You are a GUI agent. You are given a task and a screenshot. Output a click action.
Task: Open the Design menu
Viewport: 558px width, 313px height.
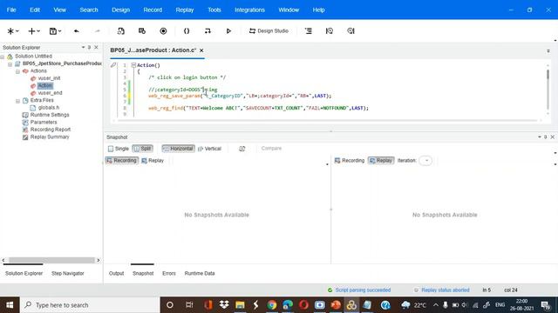point(120,10)
